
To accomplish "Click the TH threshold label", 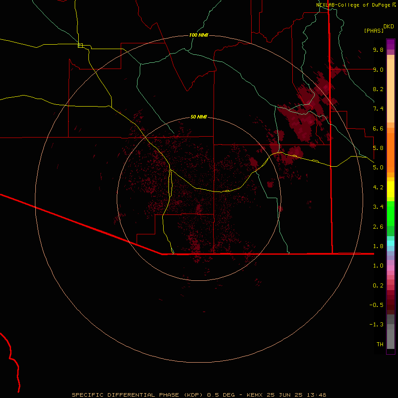I will (x=380, y=344).
